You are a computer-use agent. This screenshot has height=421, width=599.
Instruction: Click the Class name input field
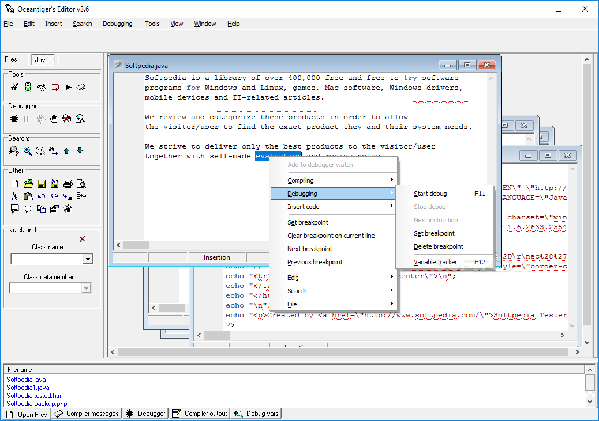pos(47,259)
